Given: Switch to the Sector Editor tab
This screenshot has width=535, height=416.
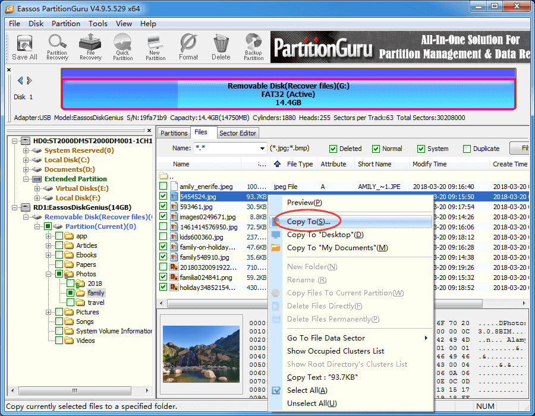Looking at the screenshot, I should [x=238, y=133].
